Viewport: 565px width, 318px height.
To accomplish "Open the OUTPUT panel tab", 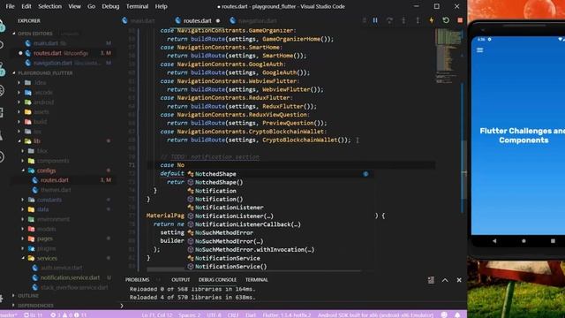I will (x=180, y=280).
